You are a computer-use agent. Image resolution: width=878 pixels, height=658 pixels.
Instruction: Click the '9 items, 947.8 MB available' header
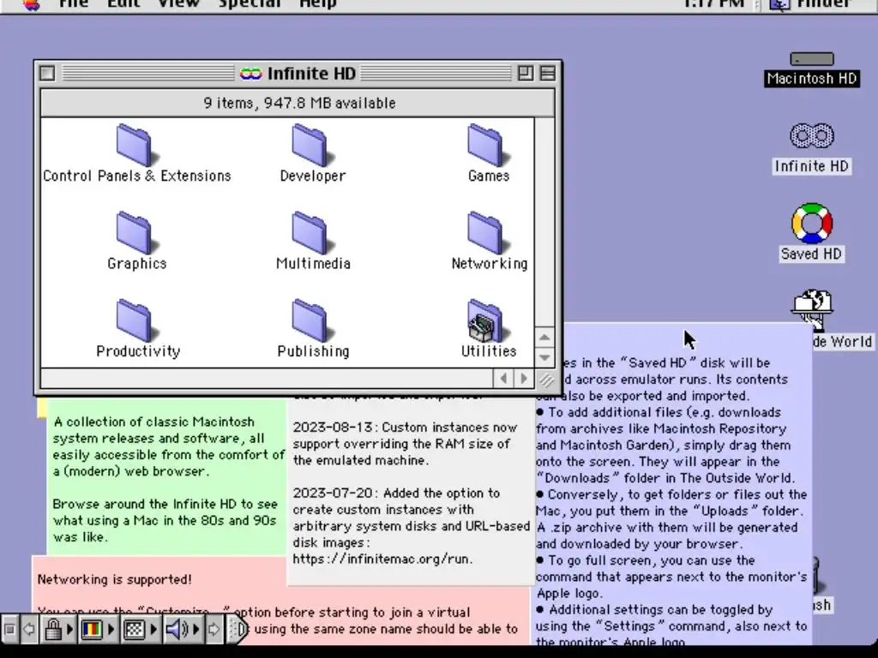(x=299, y=103)
